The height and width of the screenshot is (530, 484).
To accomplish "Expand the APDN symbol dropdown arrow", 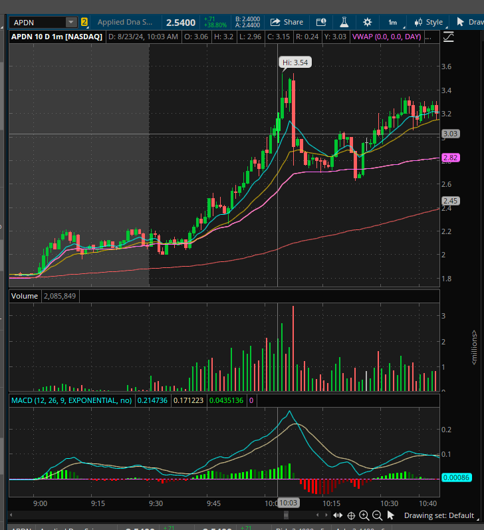I will (x=71, y=23).
